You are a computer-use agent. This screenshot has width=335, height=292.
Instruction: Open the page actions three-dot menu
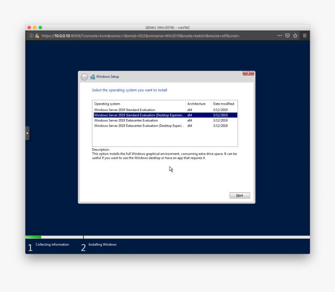coord(279,36)
